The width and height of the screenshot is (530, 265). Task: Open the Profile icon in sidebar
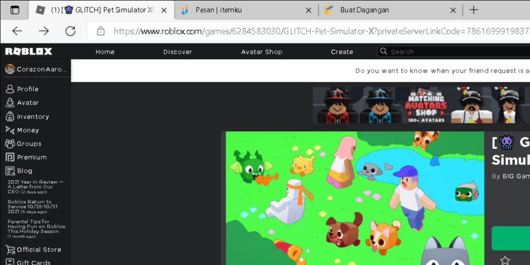[x=9, y=89]
